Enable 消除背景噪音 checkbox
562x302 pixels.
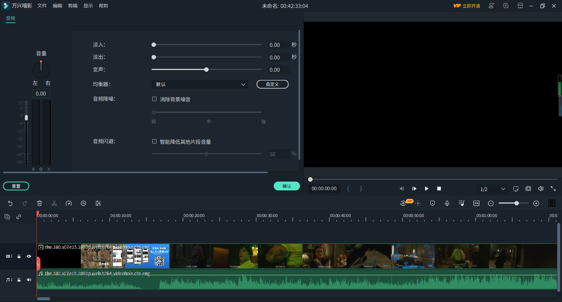click(x=154, y=99)
